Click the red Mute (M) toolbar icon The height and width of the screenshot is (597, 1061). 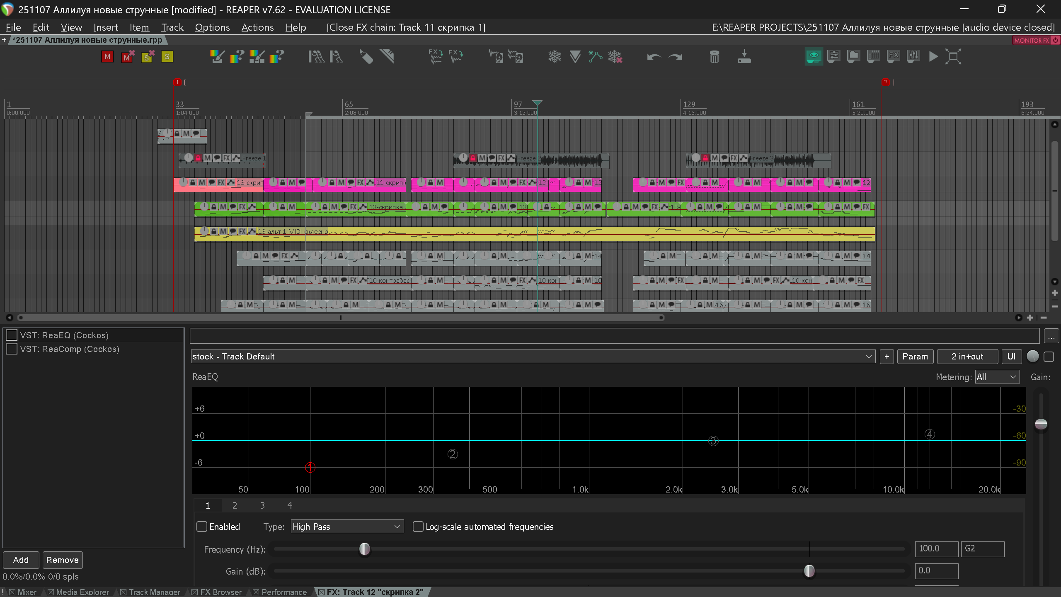click(107, 57)
